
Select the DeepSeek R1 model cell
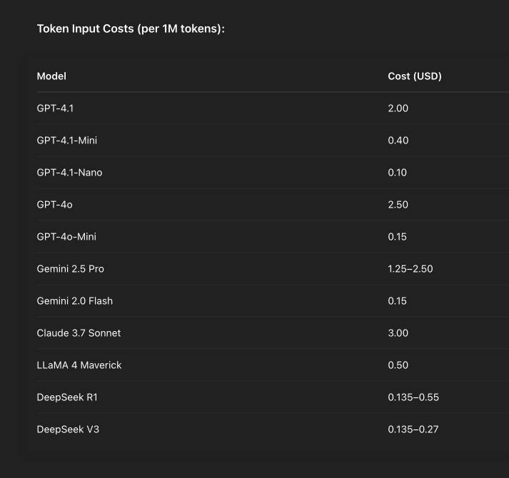[67, 397]
